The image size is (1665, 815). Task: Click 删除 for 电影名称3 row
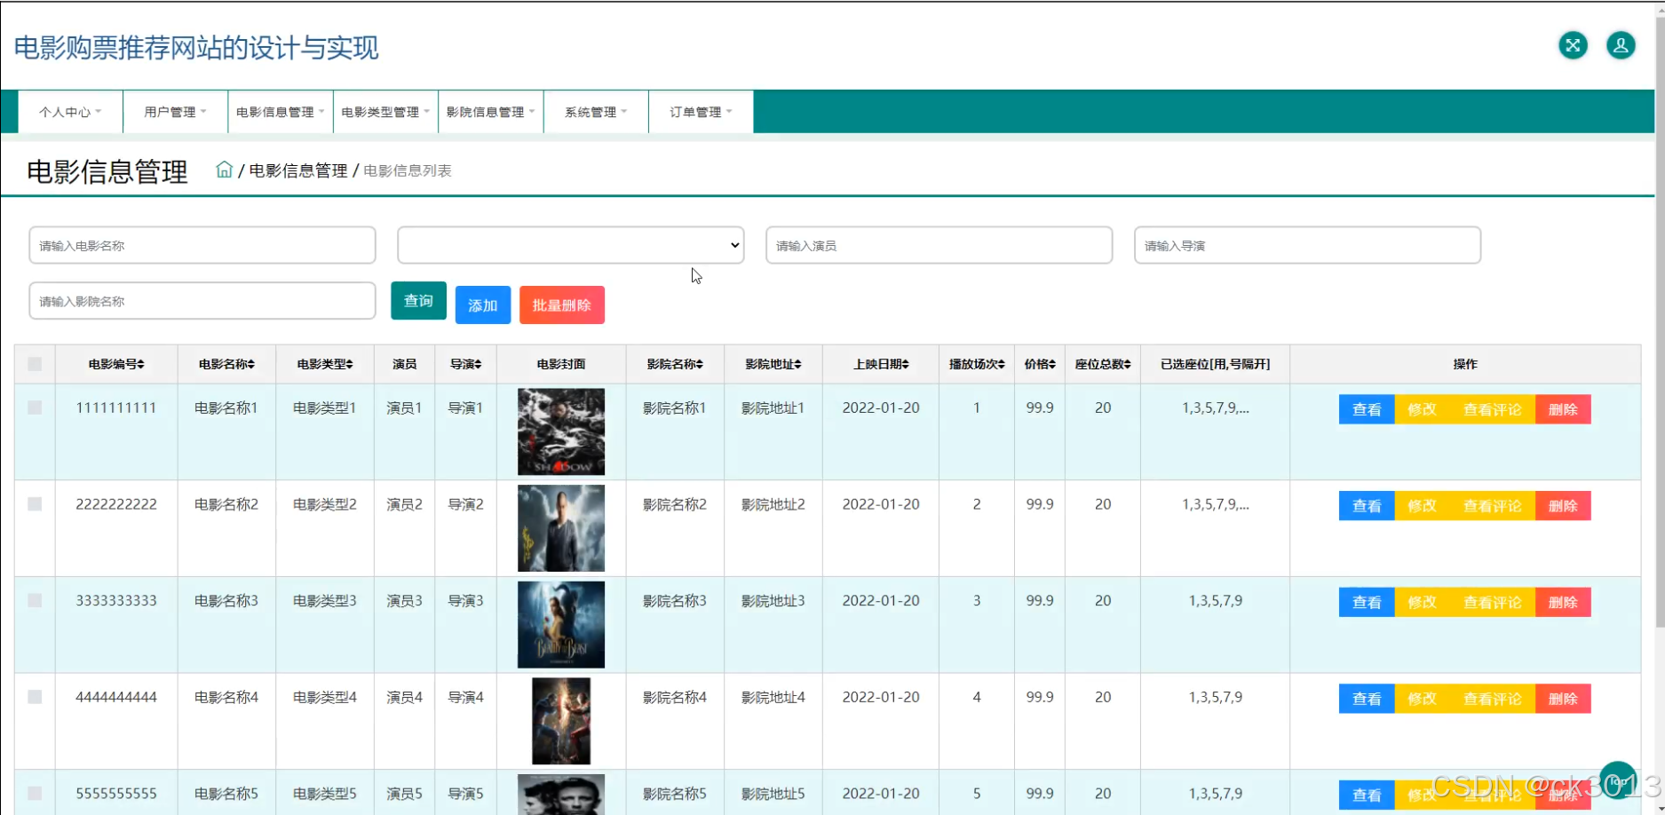(1563, 602)
